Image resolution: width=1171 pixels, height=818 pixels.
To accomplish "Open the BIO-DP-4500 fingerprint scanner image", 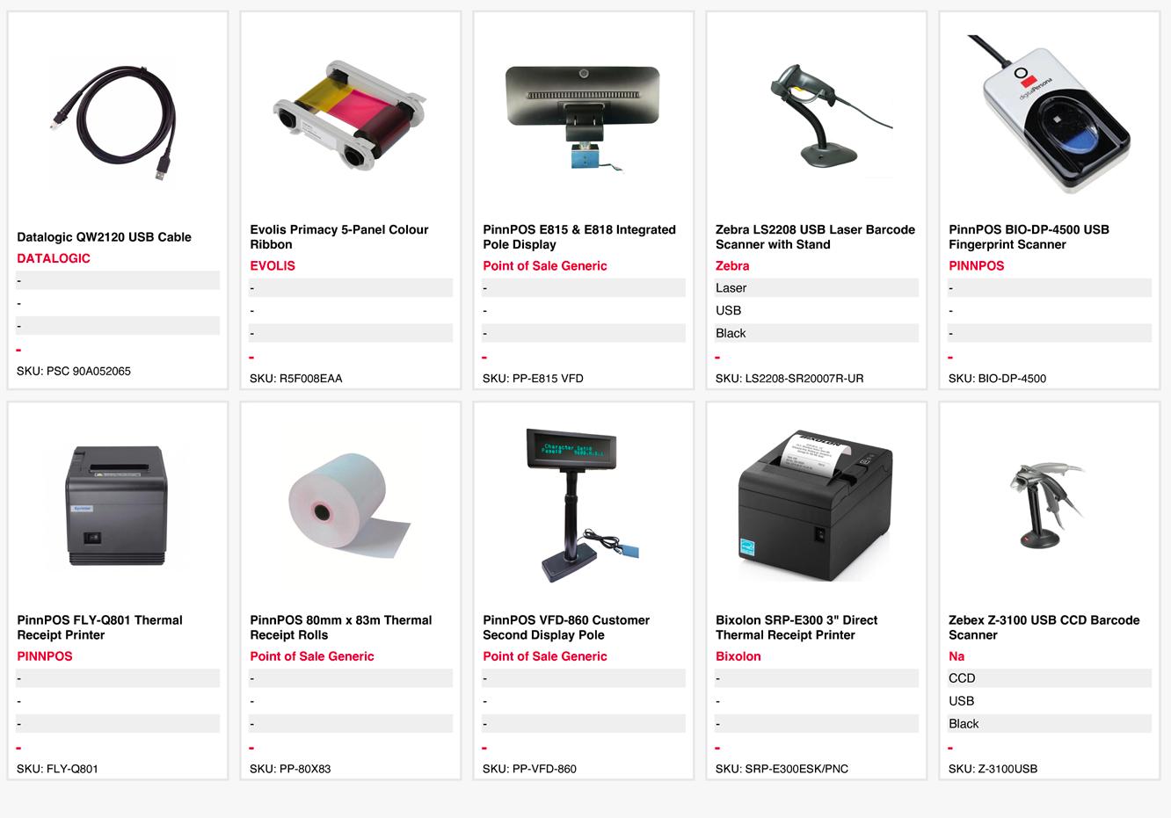I will [x=1049, y=114].
